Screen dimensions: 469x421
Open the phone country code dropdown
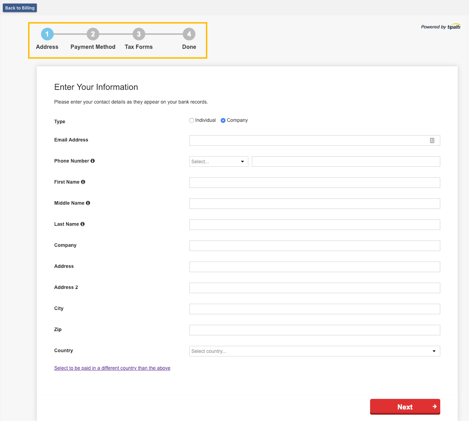click(x=219, y=162)
